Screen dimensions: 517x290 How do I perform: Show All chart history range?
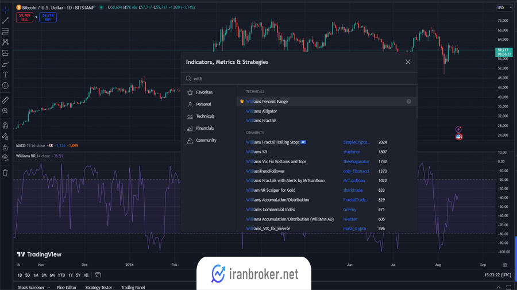click(x=86, y=275)
